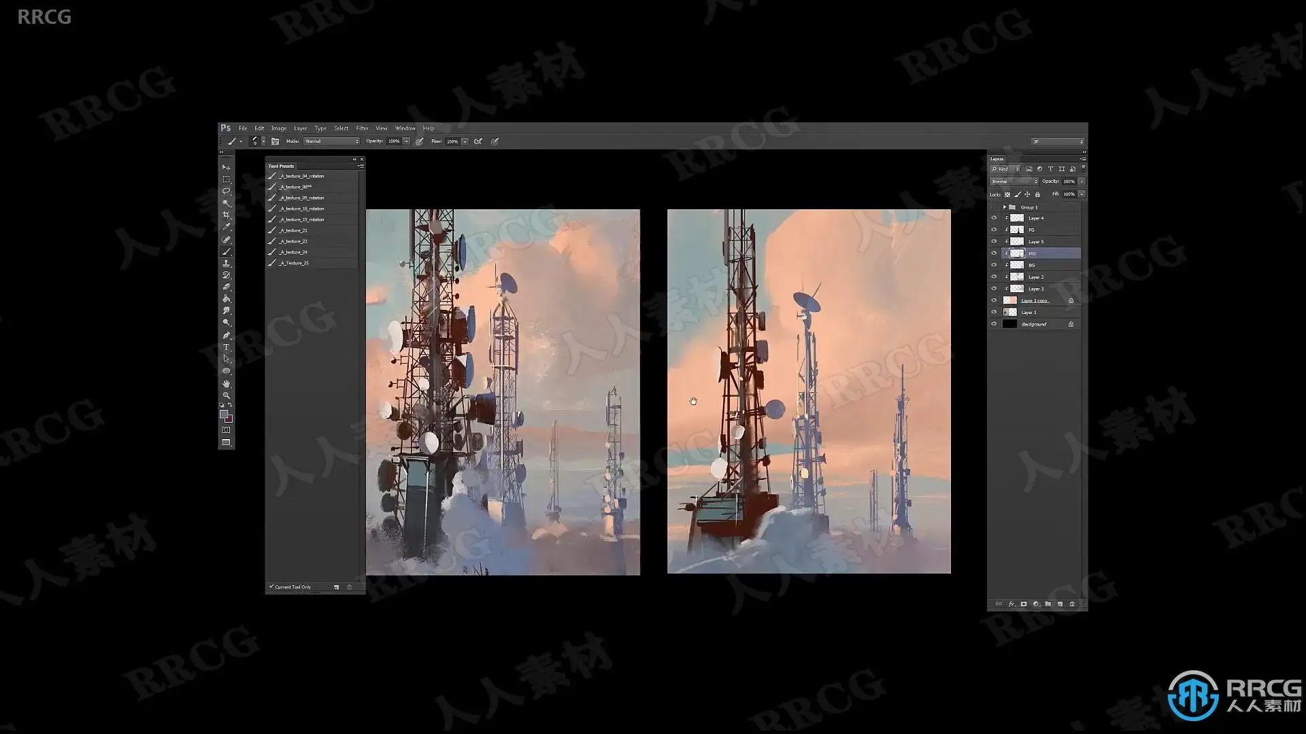Expand the Group 1 folder
The image size is (1306, 734).
1005,207
